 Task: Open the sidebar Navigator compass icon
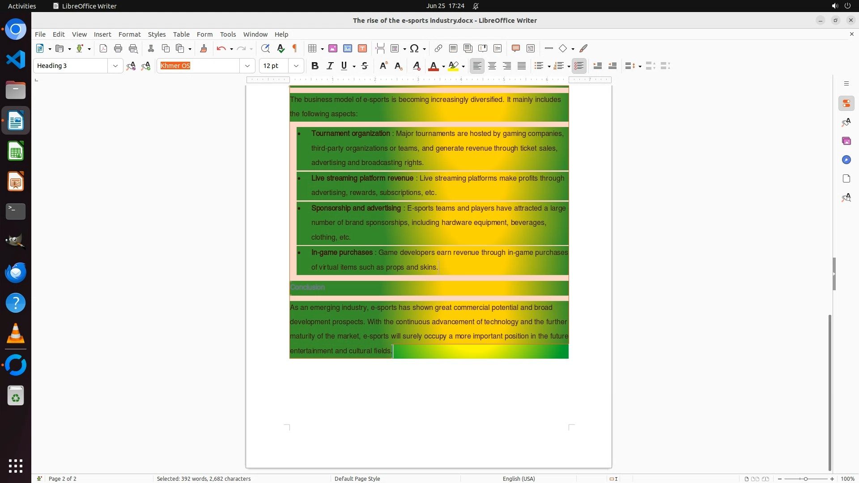[846, 160]
